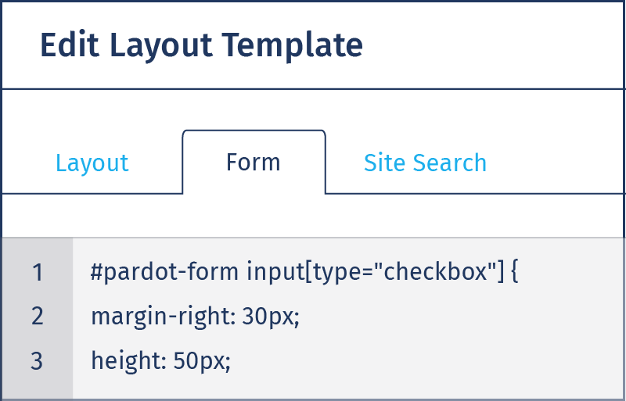Viewport: 626px width, 401px height.
Task: Click the margin-right property name
Action: tap(160, 317)
